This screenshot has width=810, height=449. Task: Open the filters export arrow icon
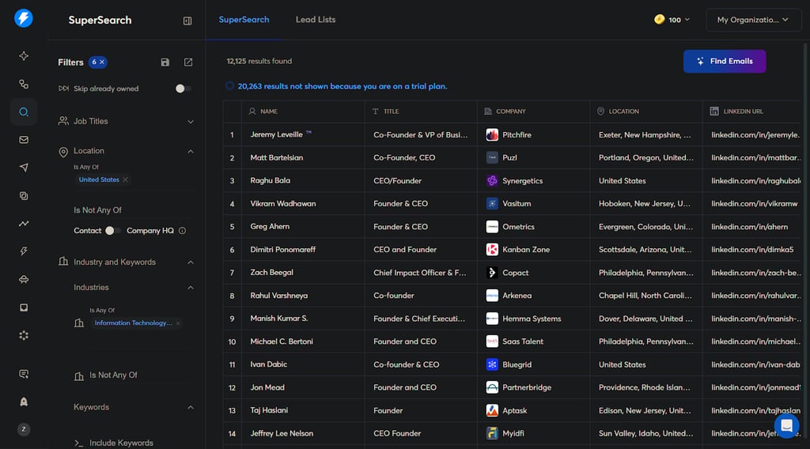[x=188, y=62]
